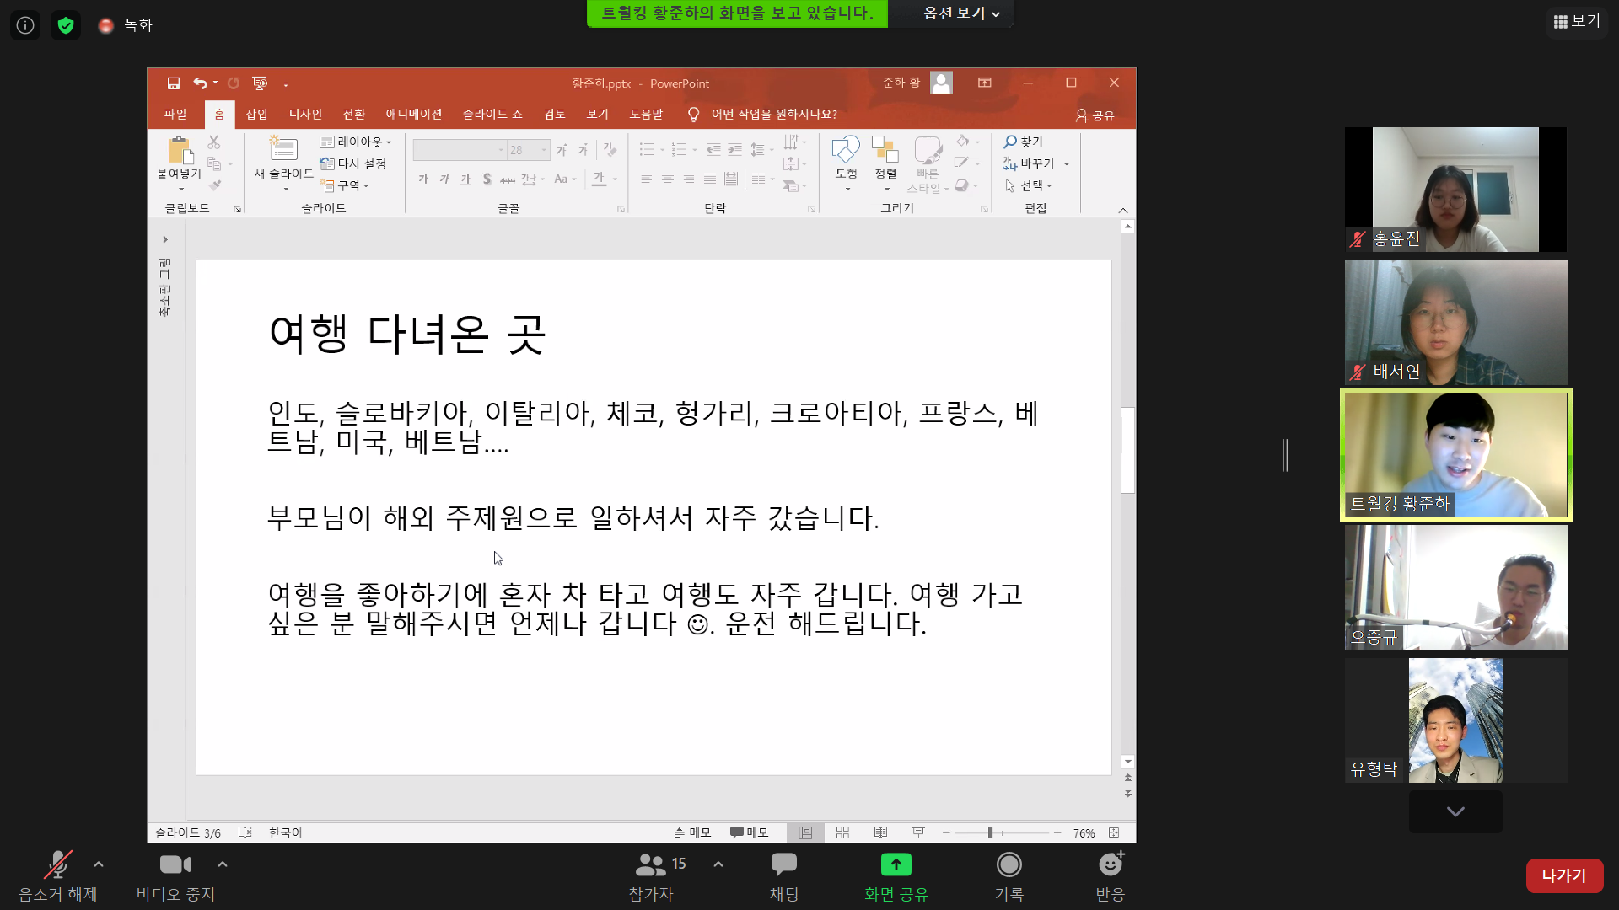Switch to slide sorter view icon
The width and height of the screenshot is (1619, 910).
pos(842,832)
